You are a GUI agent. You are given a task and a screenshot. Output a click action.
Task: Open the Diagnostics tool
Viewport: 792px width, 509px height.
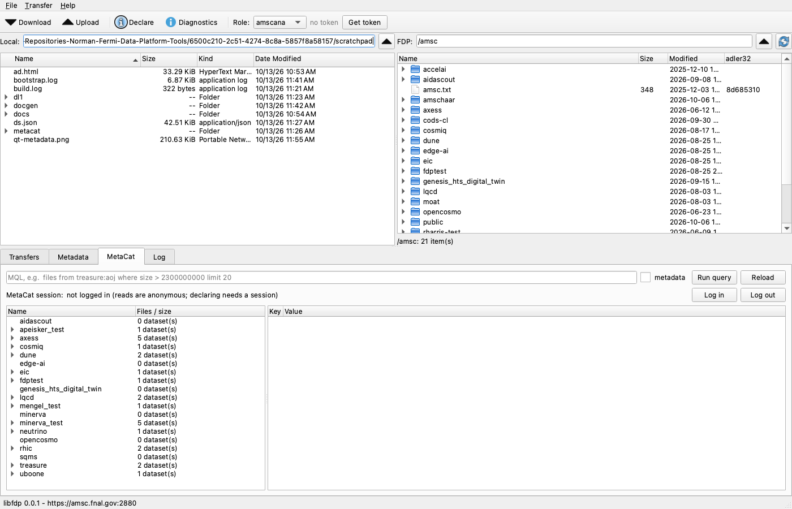click(x=191, y=22)
